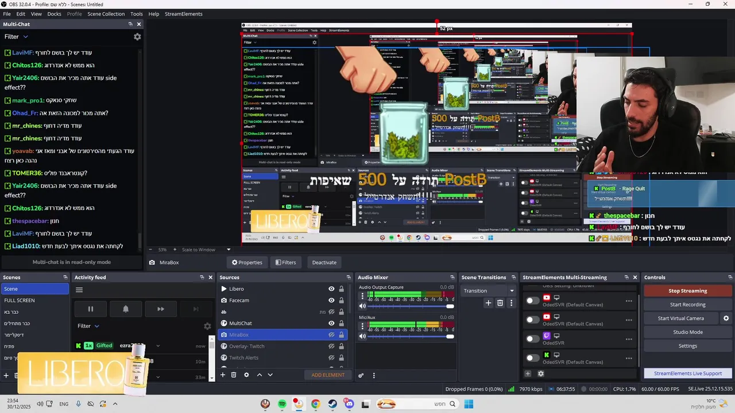Viewport: 735px width, 413px height.
Task: Open Audio Output Capture three-dot options
Action: coord(362,297)
